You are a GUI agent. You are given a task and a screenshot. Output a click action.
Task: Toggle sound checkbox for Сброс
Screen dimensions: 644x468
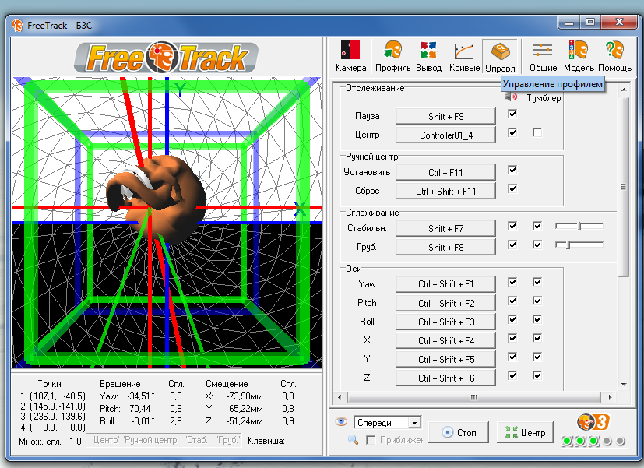512,189
